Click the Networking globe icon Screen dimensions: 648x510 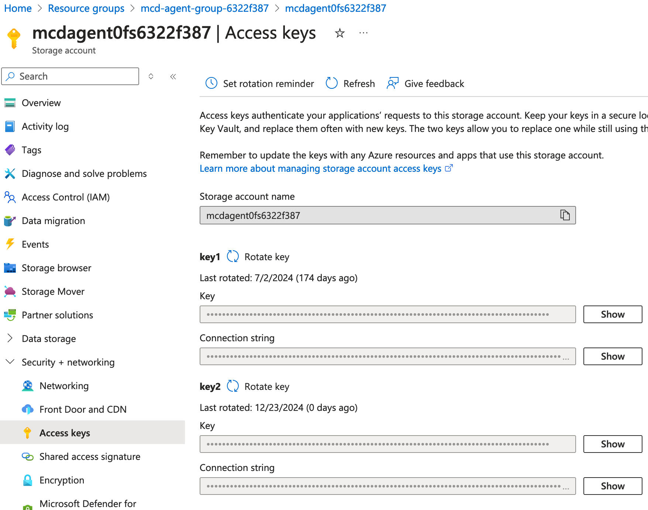click(x=28, y=386)
